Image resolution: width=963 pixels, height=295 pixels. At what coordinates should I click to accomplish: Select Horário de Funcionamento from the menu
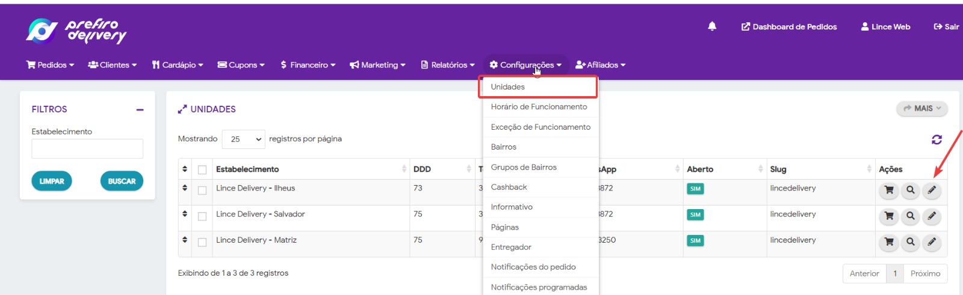tap(539, 107)
